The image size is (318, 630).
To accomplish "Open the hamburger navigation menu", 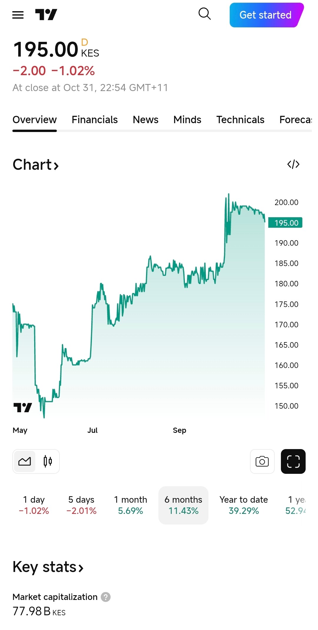I will tap(18, 15).
